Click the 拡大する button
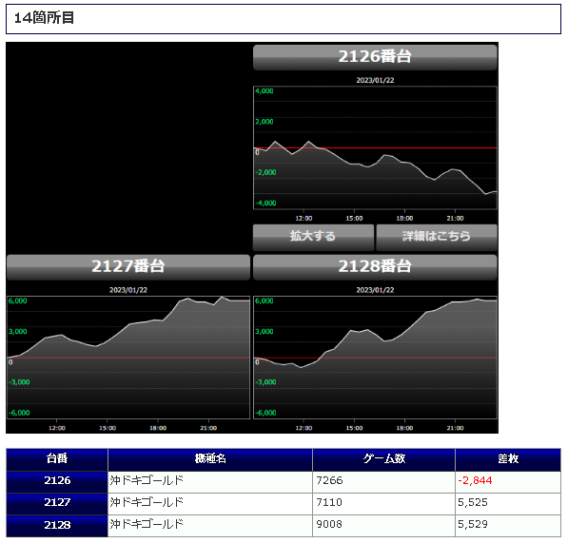 pyautogui.click(x=313, y=237)
